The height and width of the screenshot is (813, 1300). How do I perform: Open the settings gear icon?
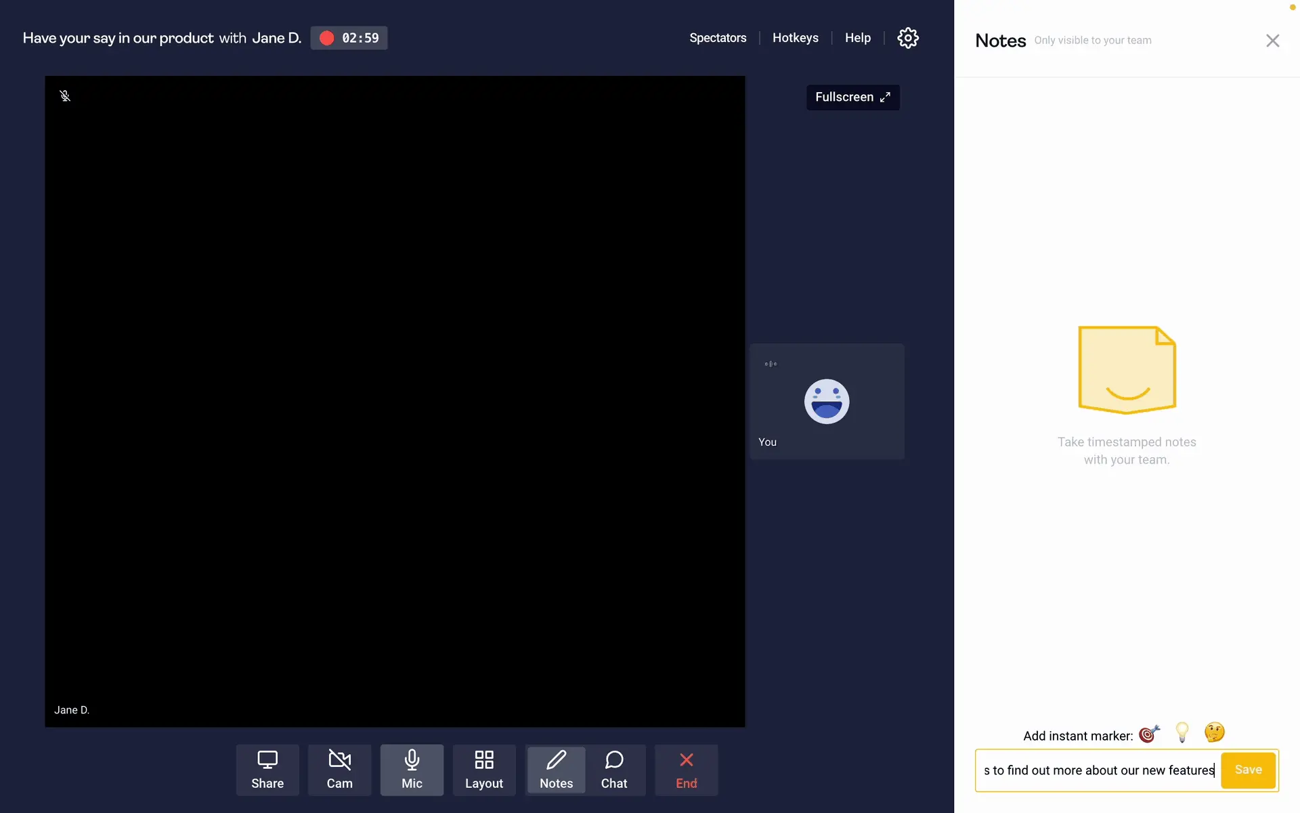click(x=907, y=38)
